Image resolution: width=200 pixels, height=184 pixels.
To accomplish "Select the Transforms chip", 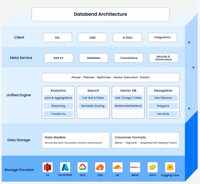I will (58, 114).
